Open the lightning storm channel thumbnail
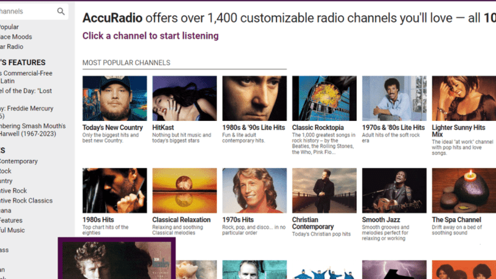 tap(394, 270)
